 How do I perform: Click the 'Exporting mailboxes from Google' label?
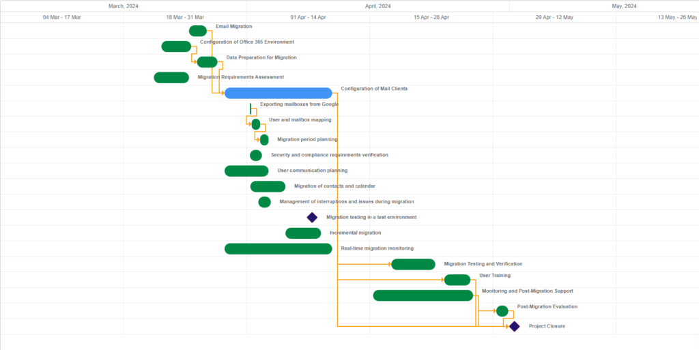pyautogui.click(x=300, y=104)
